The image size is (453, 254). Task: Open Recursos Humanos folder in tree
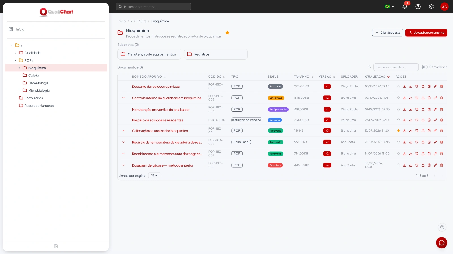point(39,106)
